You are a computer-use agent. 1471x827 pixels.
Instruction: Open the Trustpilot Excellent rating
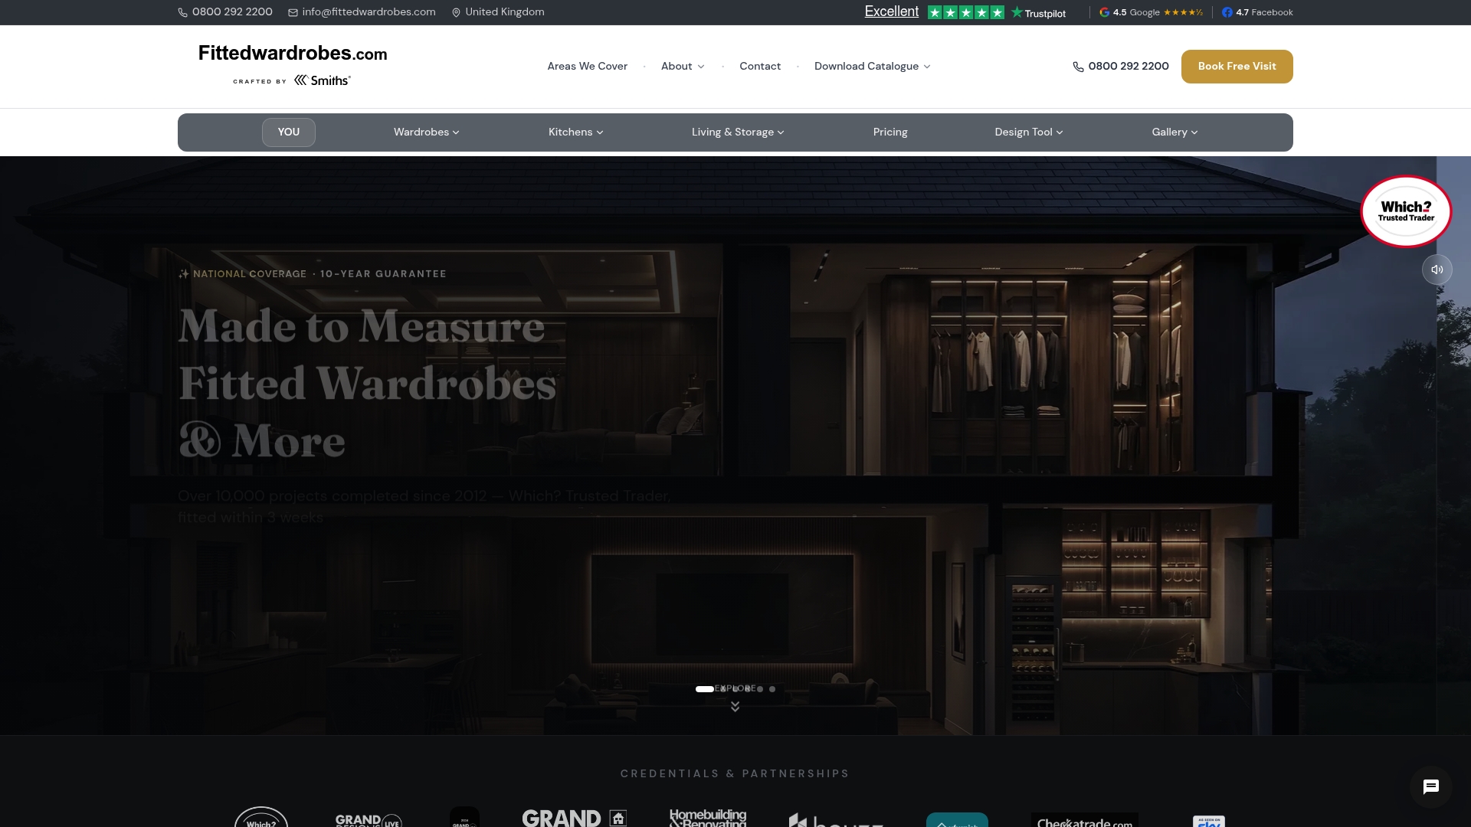click(x=891, y=11)
